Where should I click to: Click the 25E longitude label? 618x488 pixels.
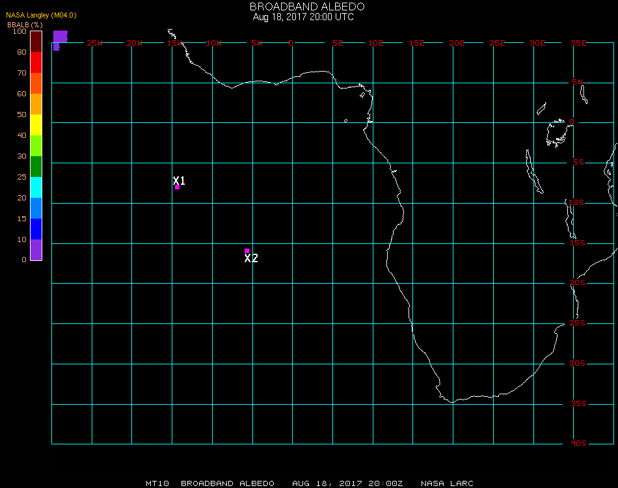[497, 43]
